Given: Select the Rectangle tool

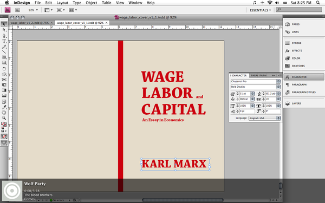Looking at the screenshot, I should coord(4,63).
